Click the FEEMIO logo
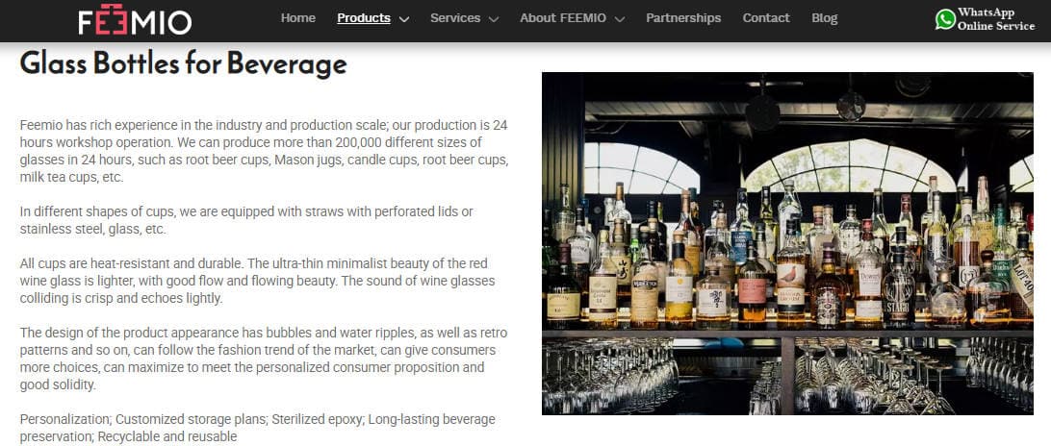Image resolution: width=1051 pixels, height=446 pixels. tap(135, 19)
